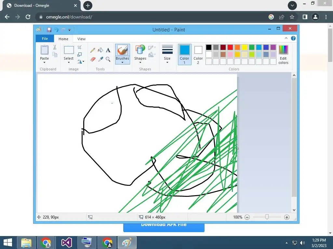Click the Copy icon in Clipboard group
Screen dimensions: 333x249
pyautogui.click(x=55, y=54)
